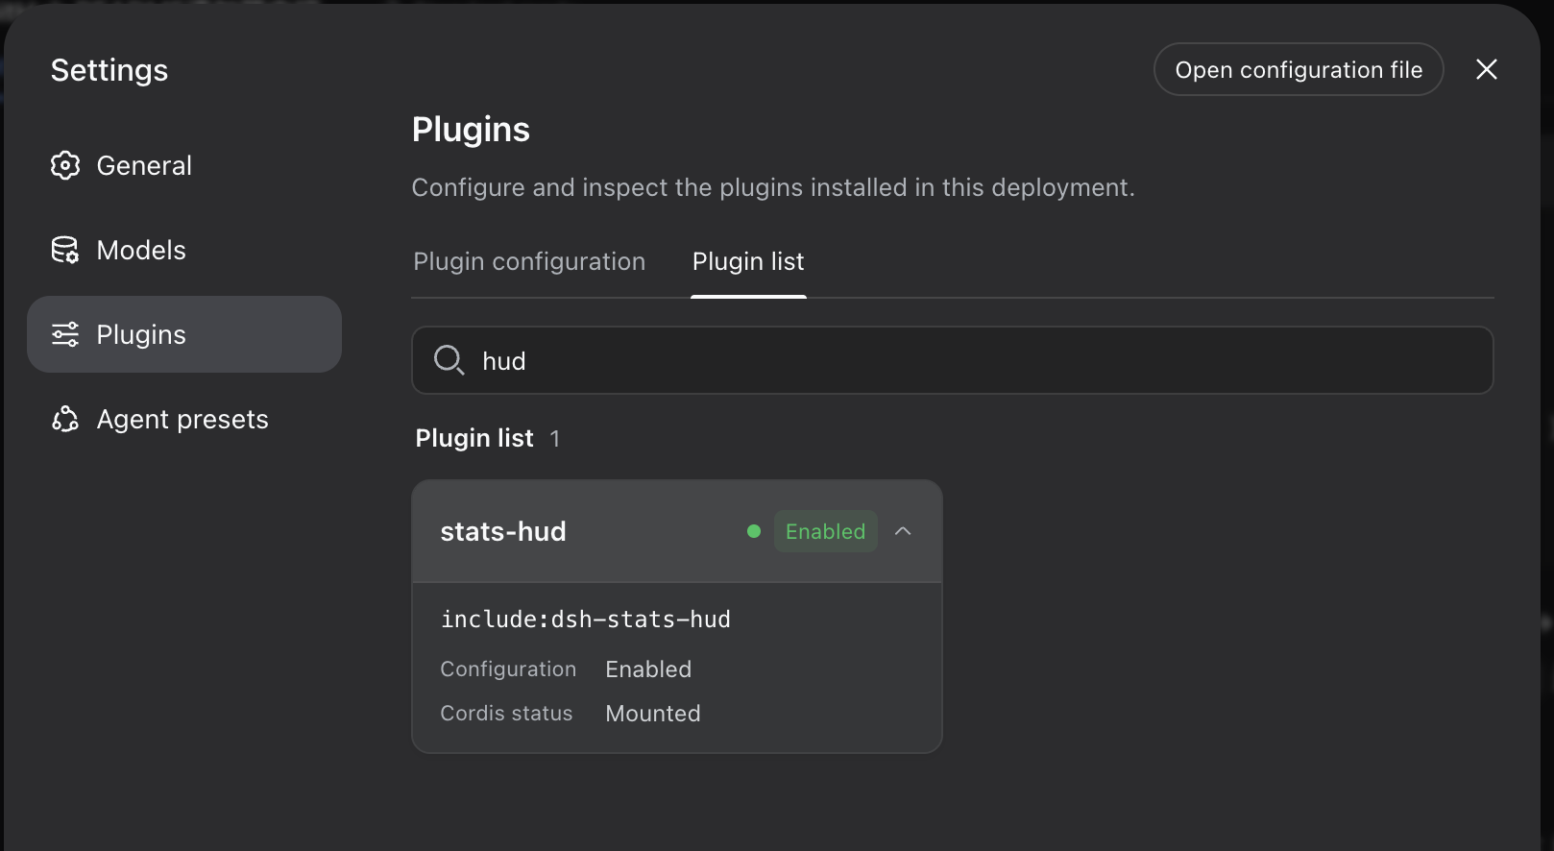This screenshot has height=851, width=1554.
Task: Click the stats-hud plugin name
Action: (503, 531)
